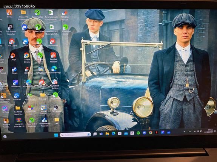The image size is (217, 162).
Task: Open the volume speaker tray icon
Action: pos(198,131)
